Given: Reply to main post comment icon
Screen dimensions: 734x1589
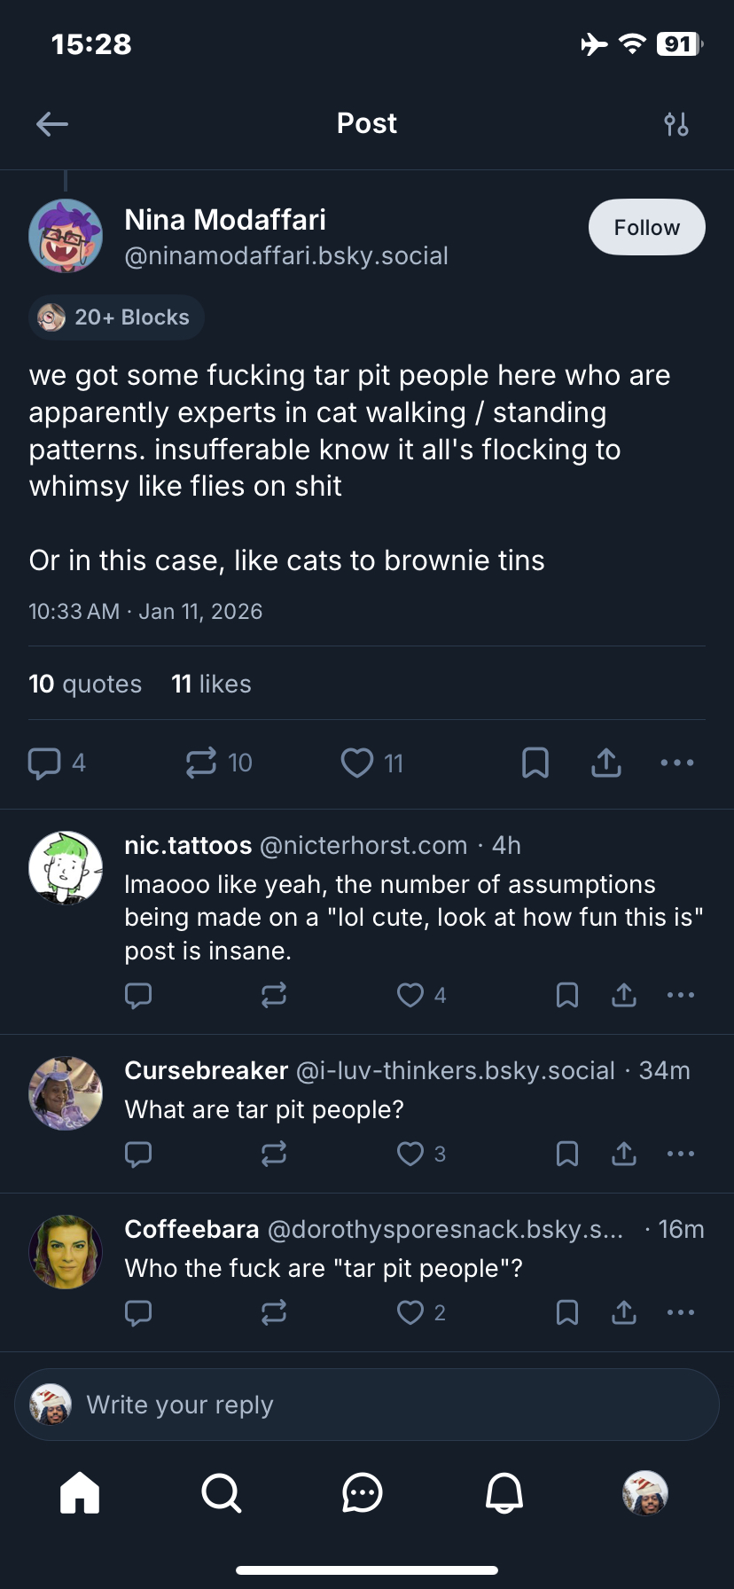Looking at the screenshot, I should coord(44,763).
